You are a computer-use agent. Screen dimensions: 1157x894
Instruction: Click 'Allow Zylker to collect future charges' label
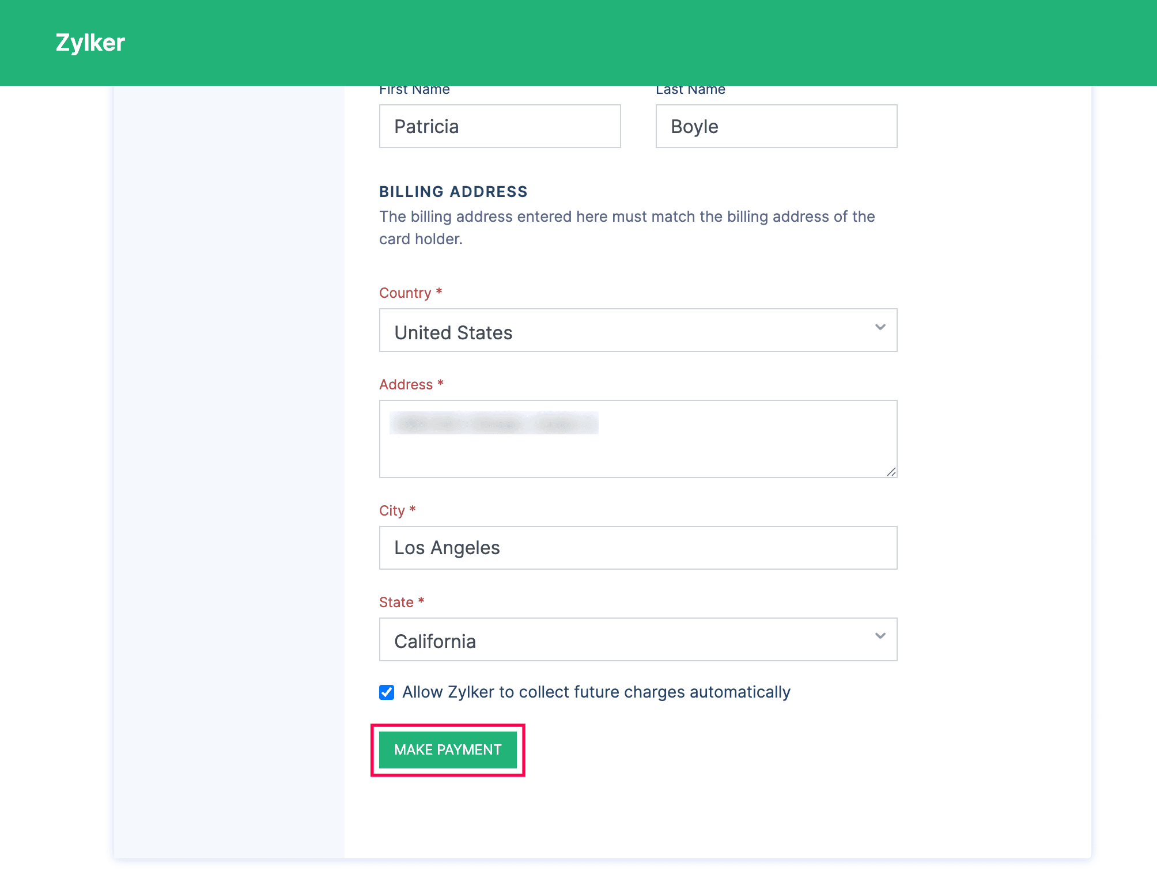click(x=596, y=692)
